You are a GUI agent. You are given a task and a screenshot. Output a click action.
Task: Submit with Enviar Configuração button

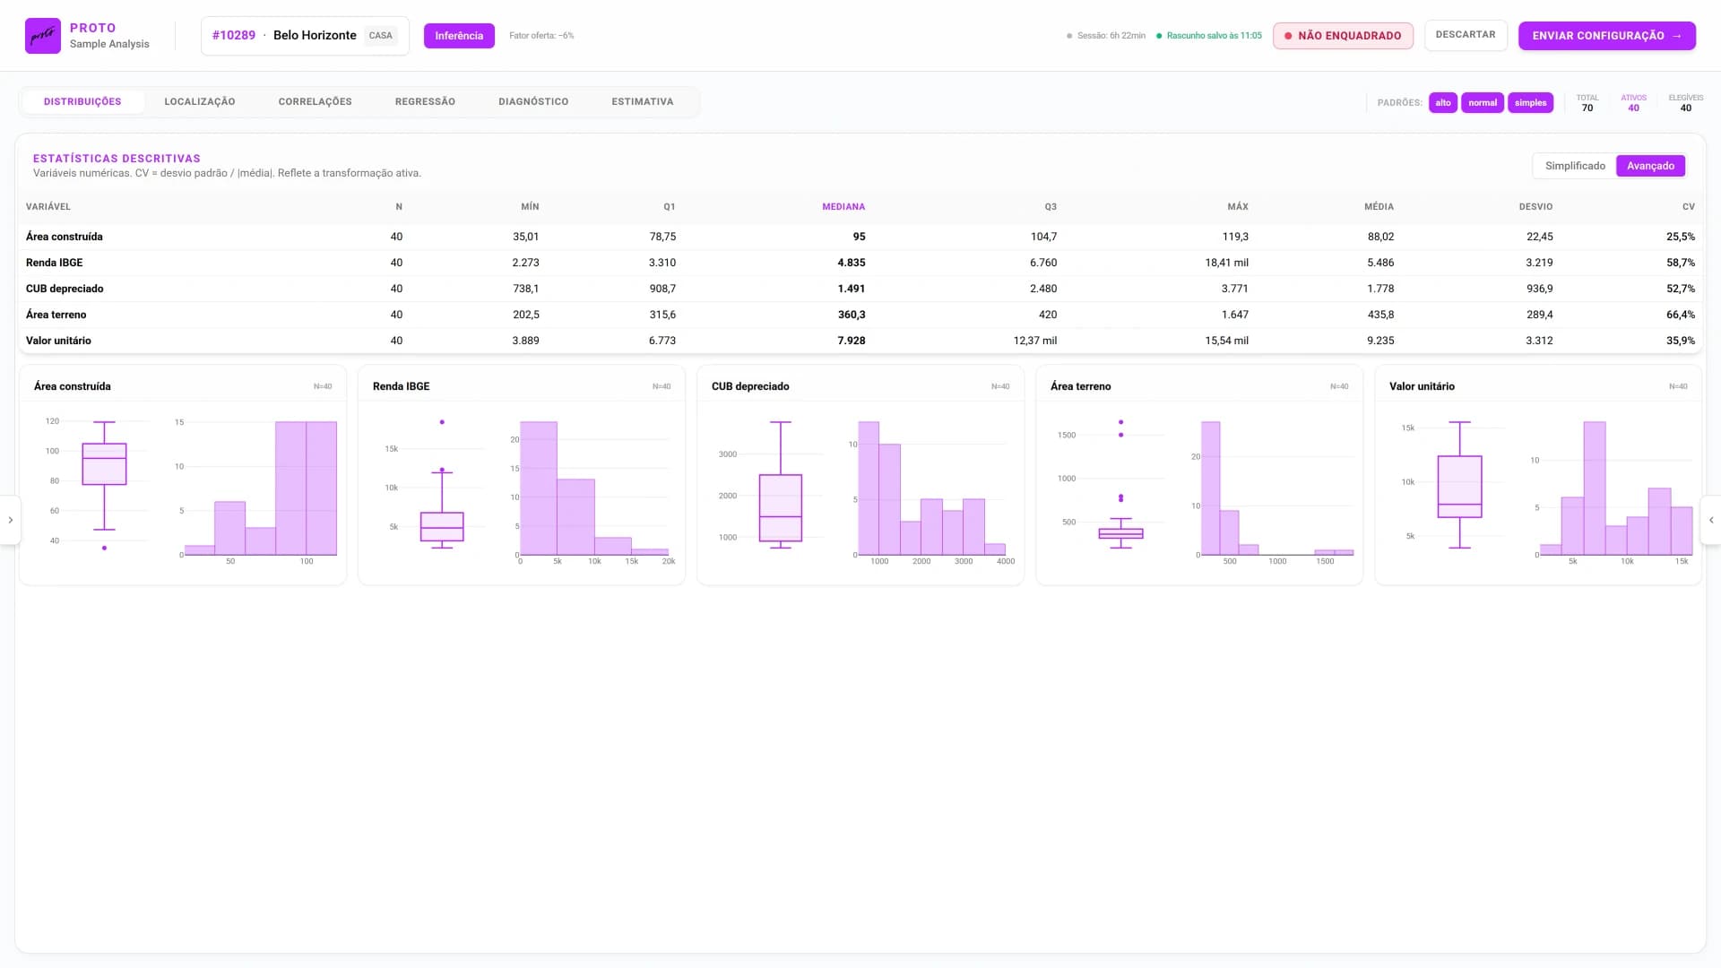tap(1606, 36)
